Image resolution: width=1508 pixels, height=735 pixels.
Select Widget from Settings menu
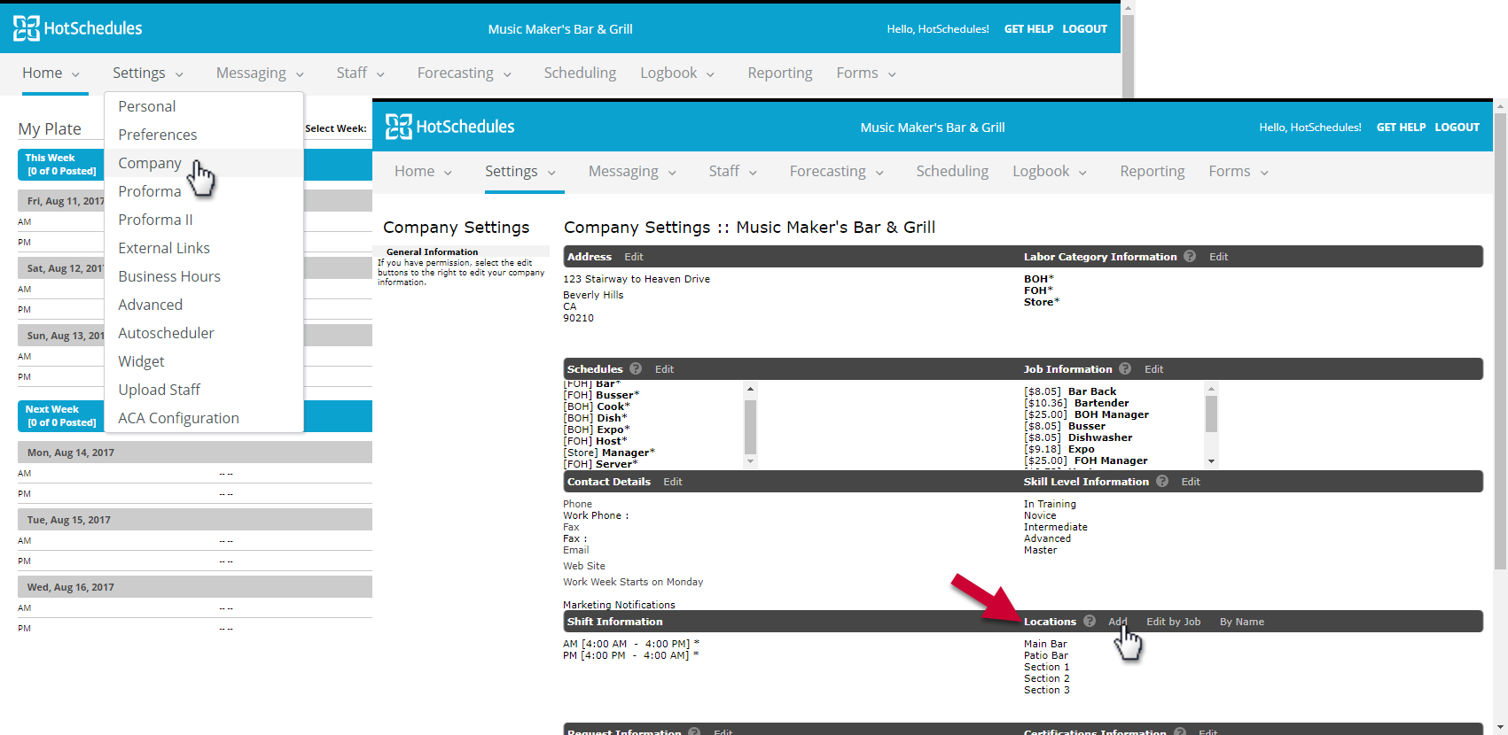click(204, 361)
